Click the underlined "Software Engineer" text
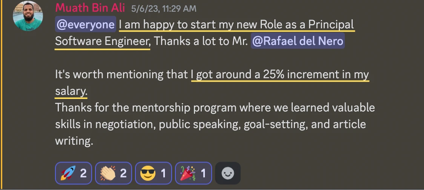Image resolution: width=424 pixels, height=190 pixels. tap(102, 41)
